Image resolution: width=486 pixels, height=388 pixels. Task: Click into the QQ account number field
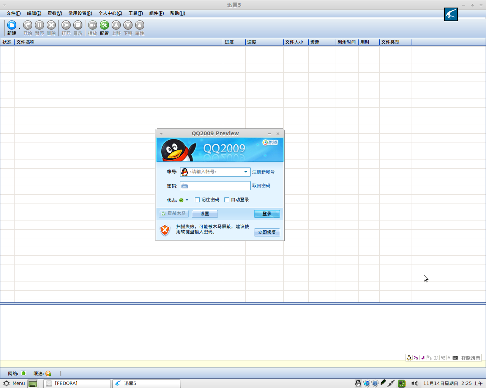[x=216, y=172]
